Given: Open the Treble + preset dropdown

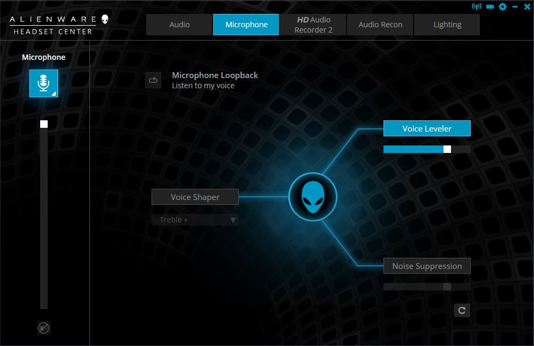Looking at the screenshot, I should click(x=195, y=220).
